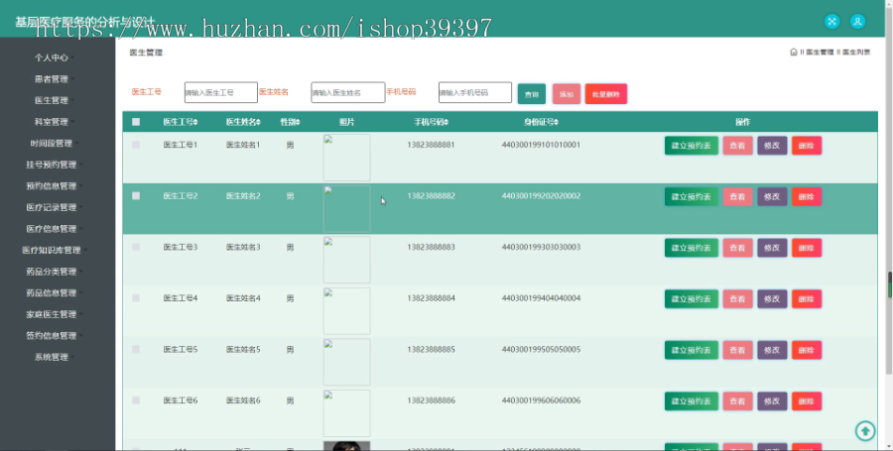
Task: Select phone number 13823888883 cell
Action: point(432,248)
